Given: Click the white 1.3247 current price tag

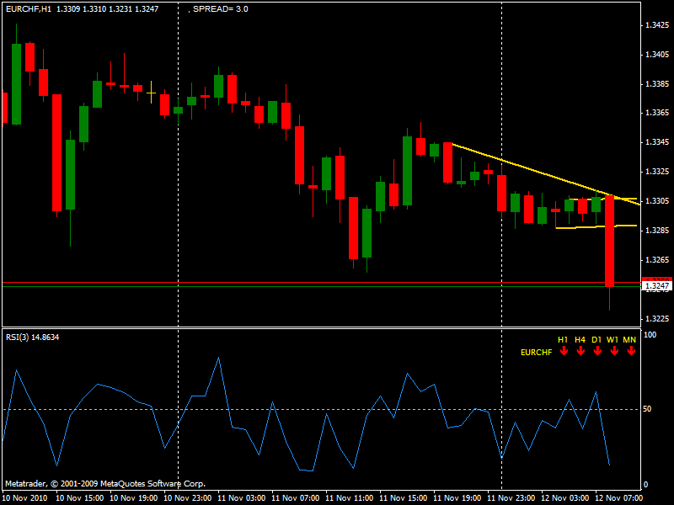Looking at the screenshot, I should click(656, 286).
